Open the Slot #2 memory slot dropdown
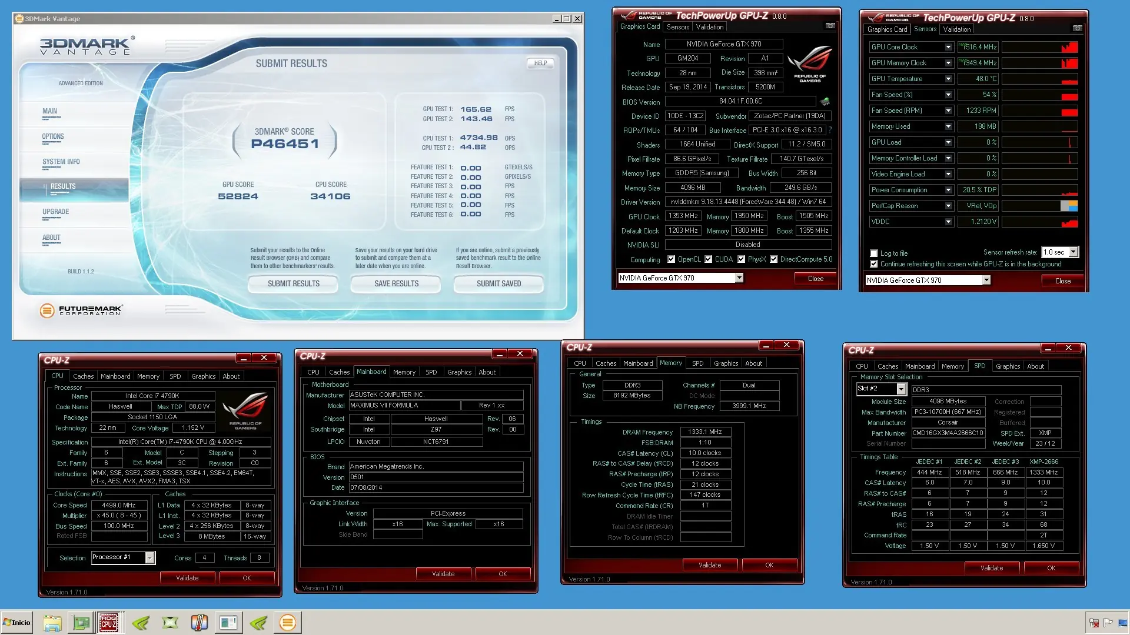This screenshot has height=635, width=1130. [901, 389]
